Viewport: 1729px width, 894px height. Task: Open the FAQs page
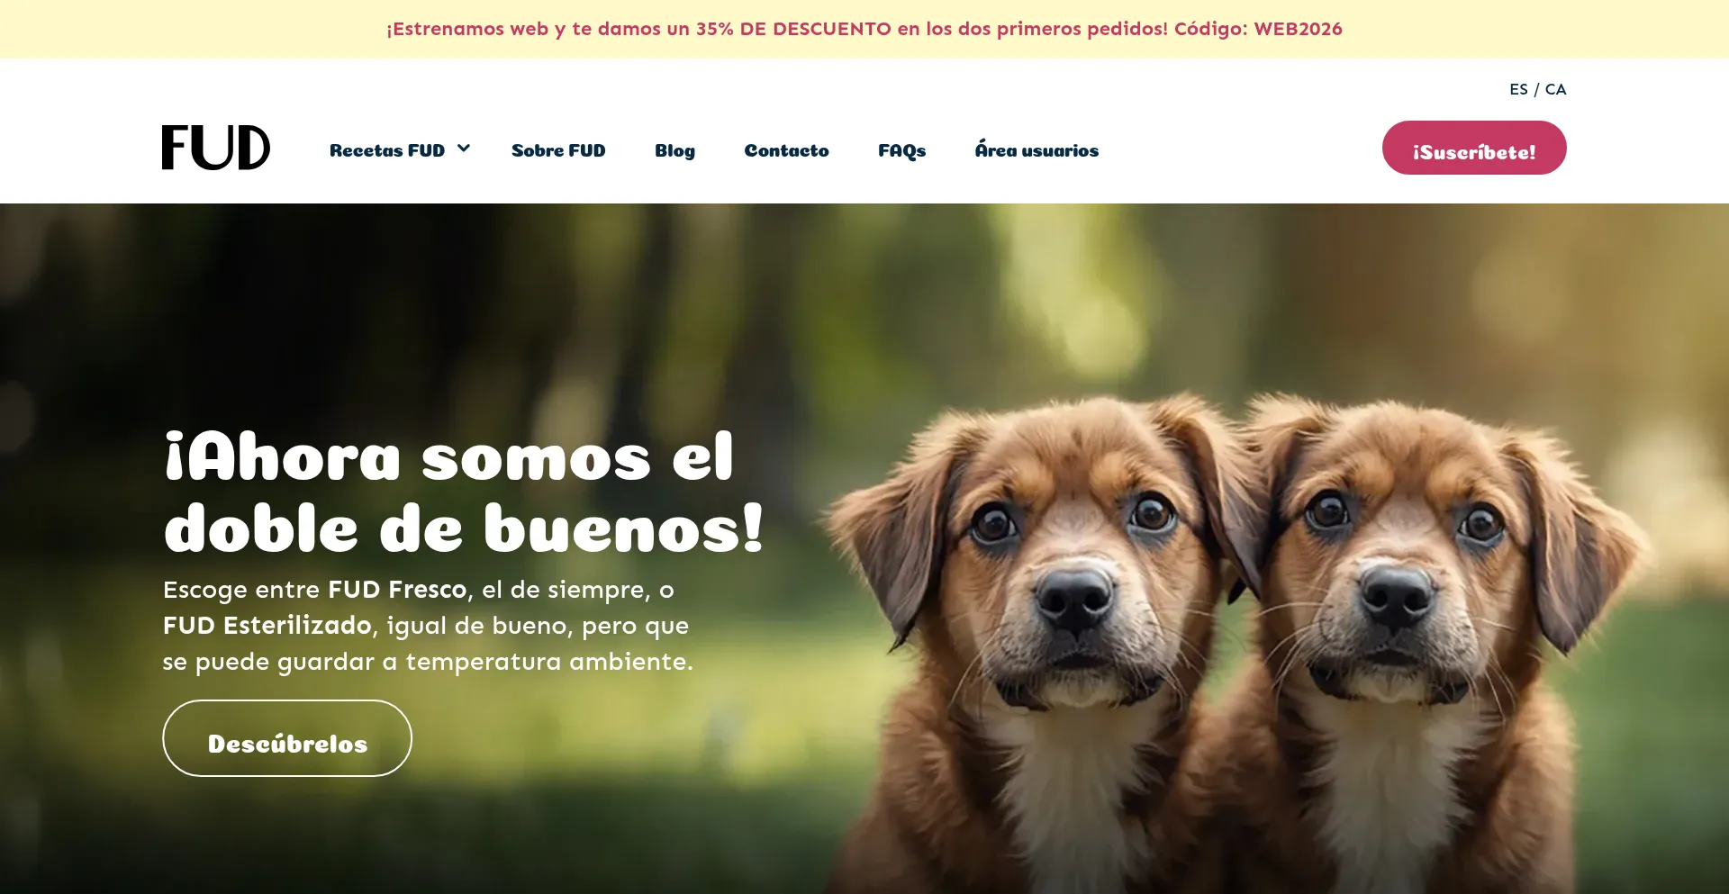901,150
